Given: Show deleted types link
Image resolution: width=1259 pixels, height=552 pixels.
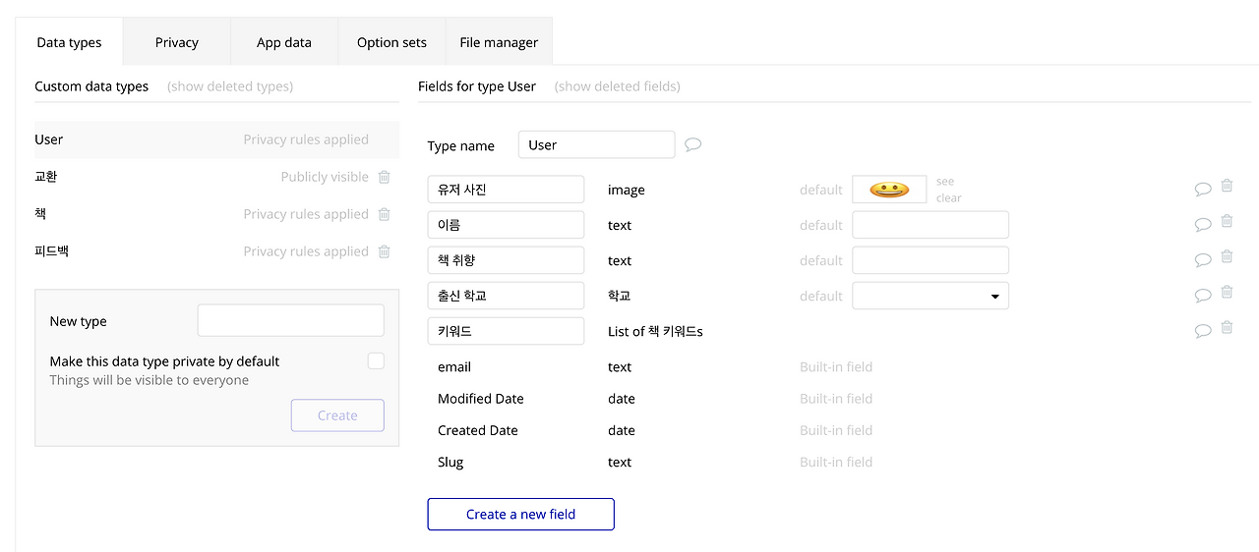Looking at the screenshot, I should pos(230,86).
